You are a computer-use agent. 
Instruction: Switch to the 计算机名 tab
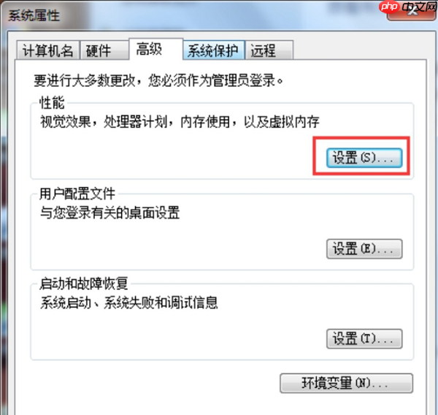tap(48, 50)
